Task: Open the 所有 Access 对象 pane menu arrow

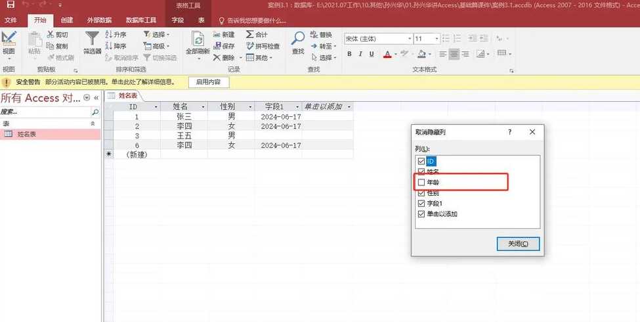Action: tap(87, 98)
